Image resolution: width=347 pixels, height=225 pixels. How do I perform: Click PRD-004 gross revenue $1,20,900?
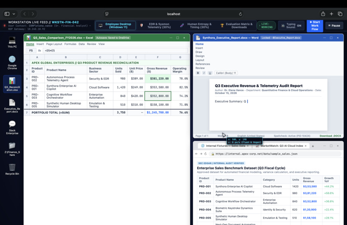pos(310,210)
